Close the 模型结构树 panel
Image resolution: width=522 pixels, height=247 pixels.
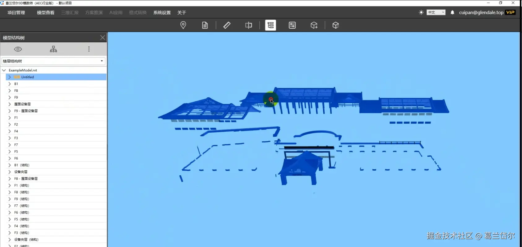[103, 38]
